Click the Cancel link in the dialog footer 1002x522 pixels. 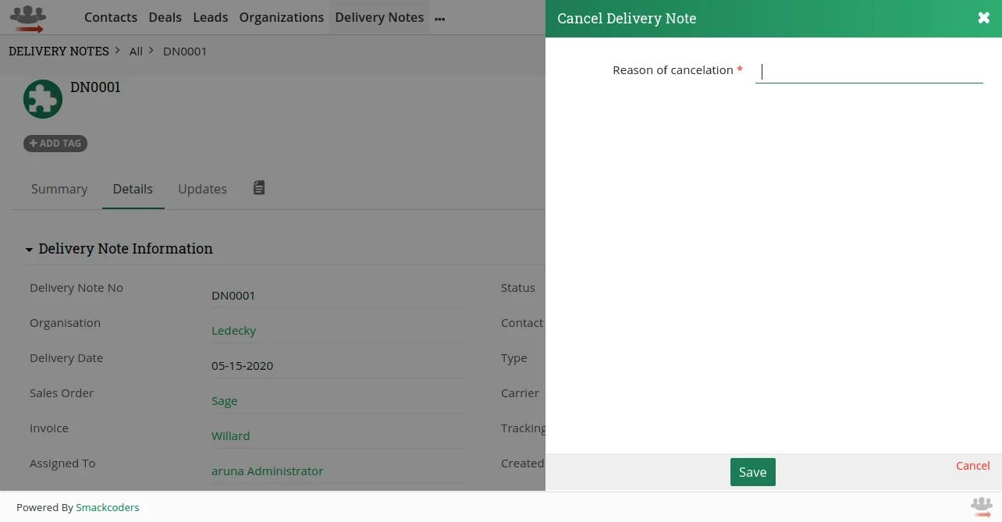(972, 466)
